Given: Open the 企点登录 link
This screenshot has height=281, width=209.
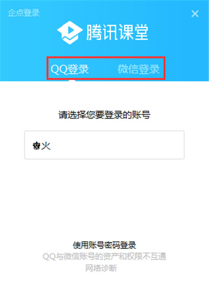Looking at the screenshot, I should pos(24,13).
